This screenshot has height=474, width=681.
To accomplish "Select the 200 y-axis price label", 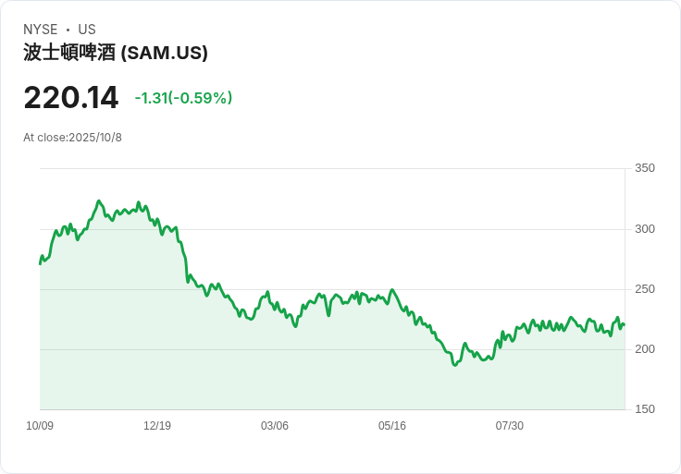I will [x=645, y=349].
